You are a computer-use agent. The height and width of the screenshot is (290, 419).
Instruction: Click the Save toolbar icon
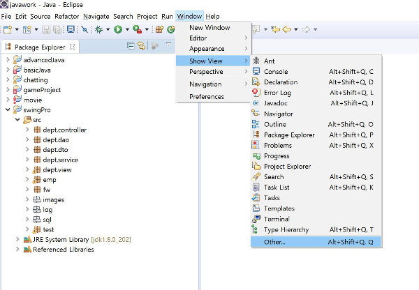coord(46,29)
